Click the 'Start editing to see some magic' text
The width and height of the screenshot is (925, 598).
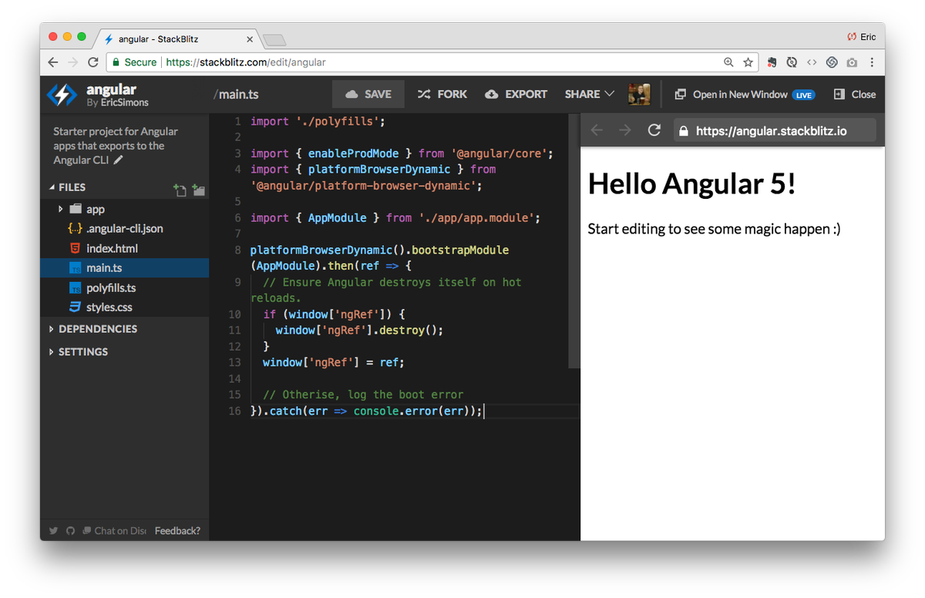714,229
